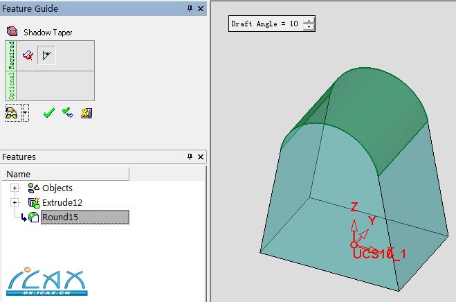
Task: Confirm feature with green checkmark OK
Action: pos(48,113)
